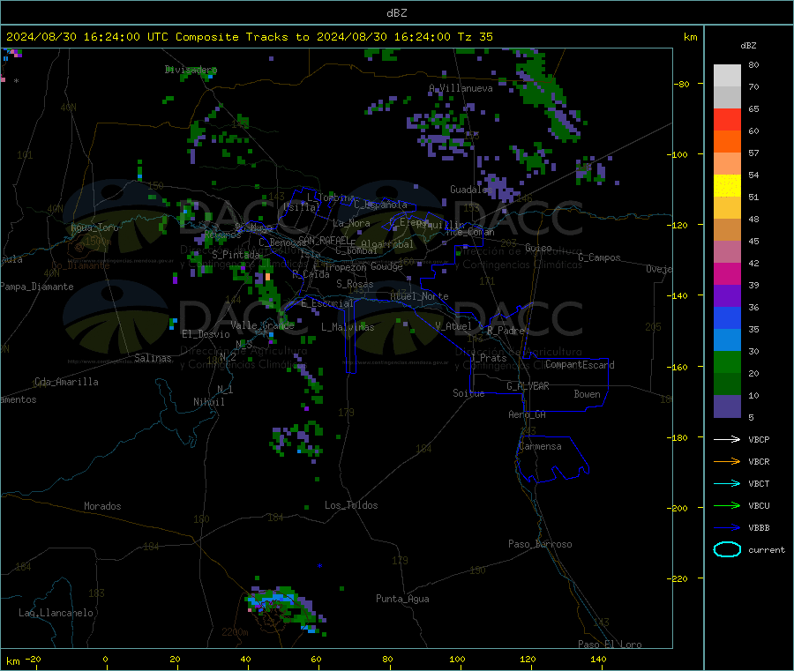Screen dimensions: 794x671
Task: Click the orange VBCR arrow in legend
Action: pos(727,461)
